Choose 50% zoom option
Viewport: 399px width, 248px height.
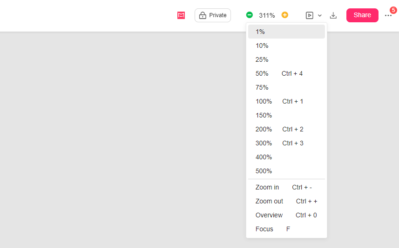pyautogui.click(x=286, y=73)
